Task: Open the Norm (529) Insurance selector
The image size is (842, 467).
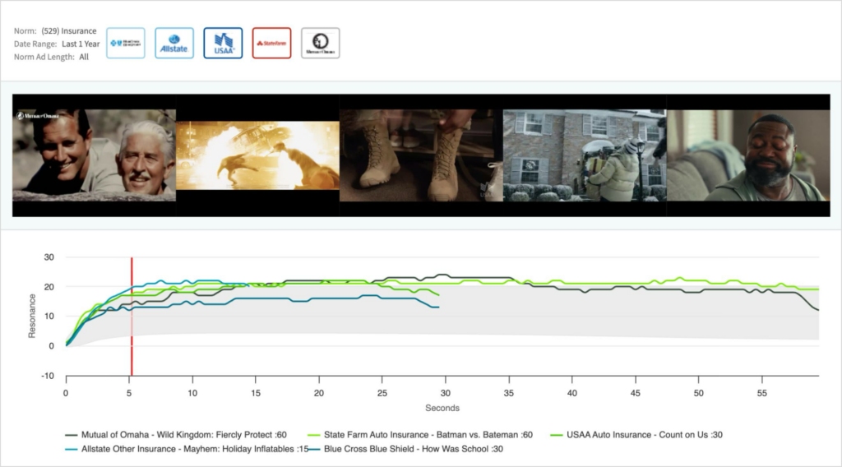Action: [x=69, y=31]
